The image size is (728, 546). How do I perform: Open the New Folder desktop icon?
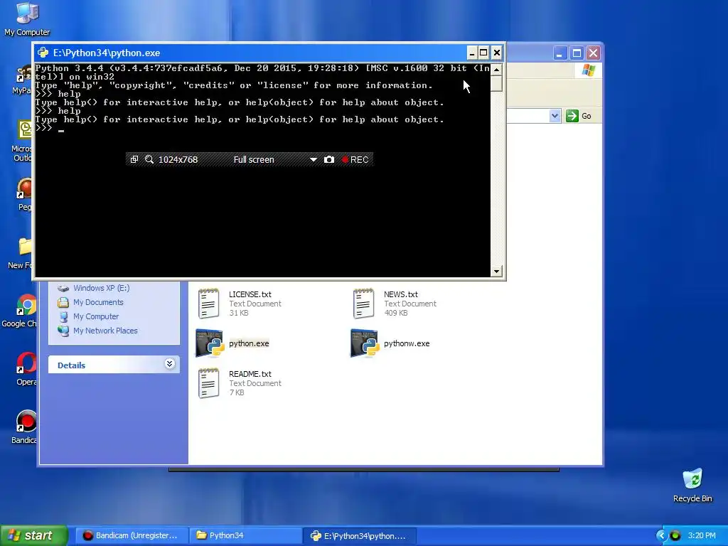(x=26, y=246)
